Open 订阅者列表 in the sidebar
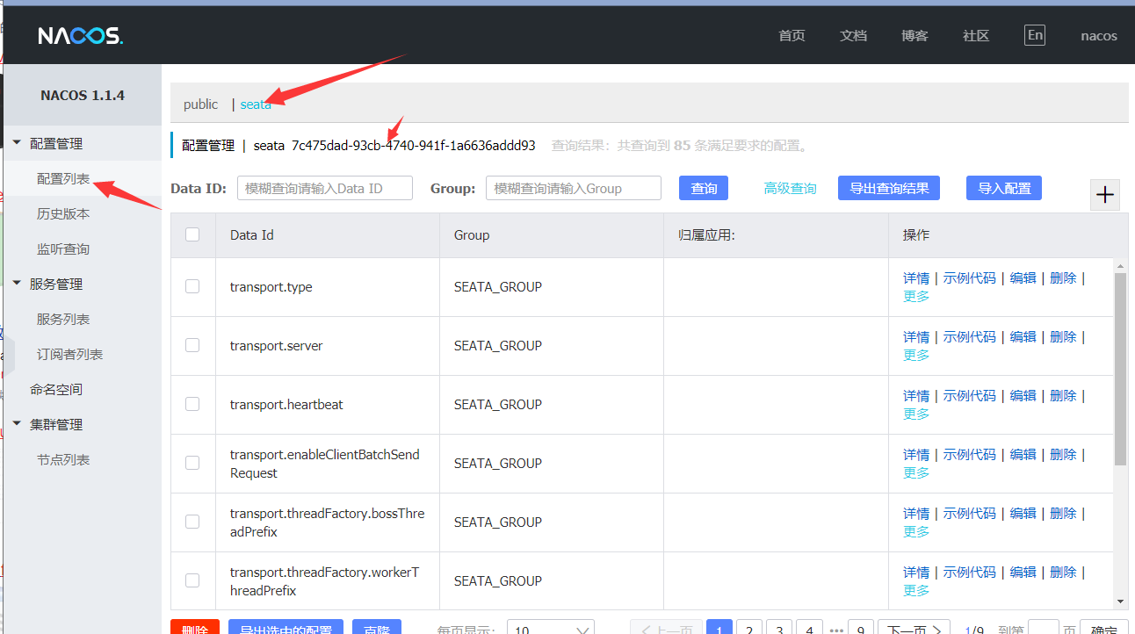1135x634 pixels. click(x=69, y=354)
